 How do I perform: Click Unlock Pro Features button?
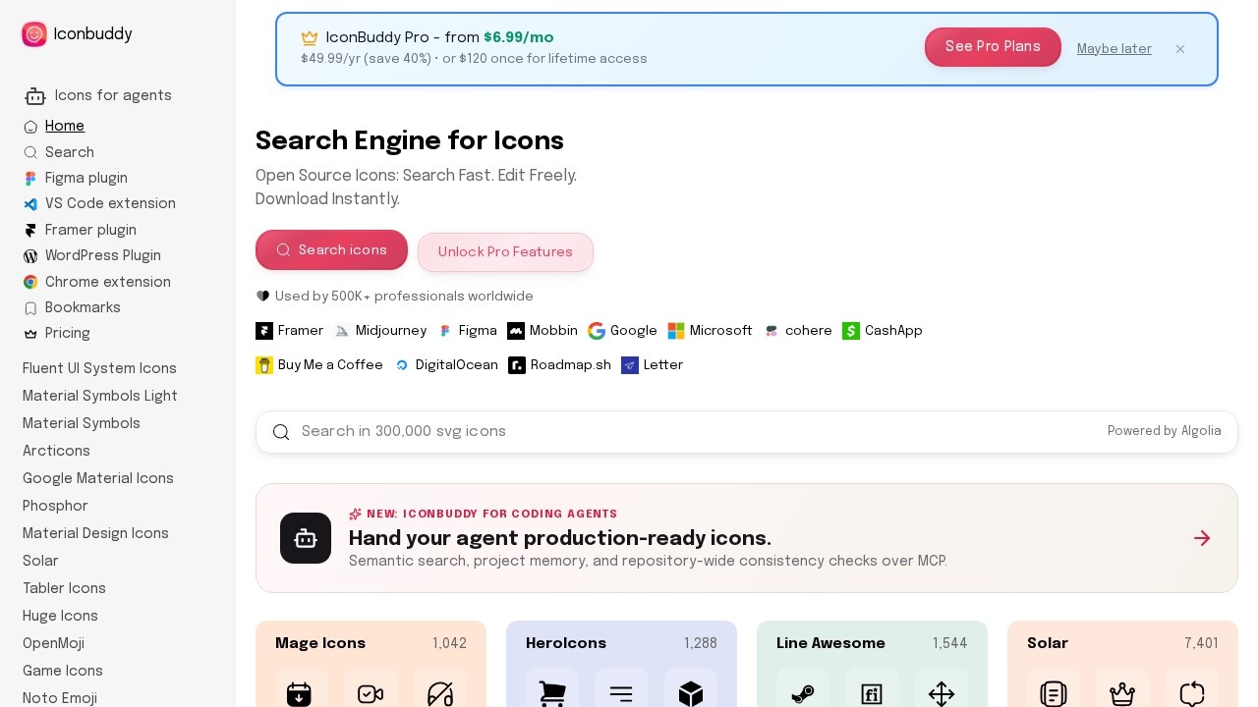pyautogui.click(x=505, y=252)
